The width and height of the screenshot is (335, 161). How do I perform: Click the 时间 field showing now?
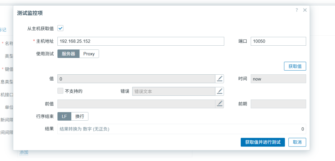pos(278,79)
